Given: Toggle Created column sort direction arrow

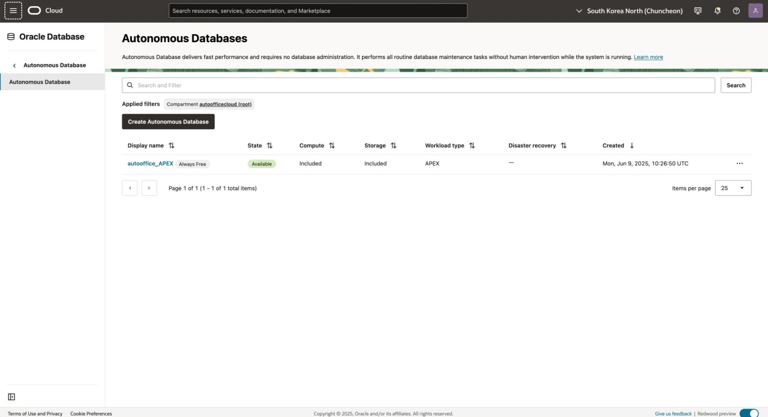Looking at the screenshot, I should pos(632,145).
